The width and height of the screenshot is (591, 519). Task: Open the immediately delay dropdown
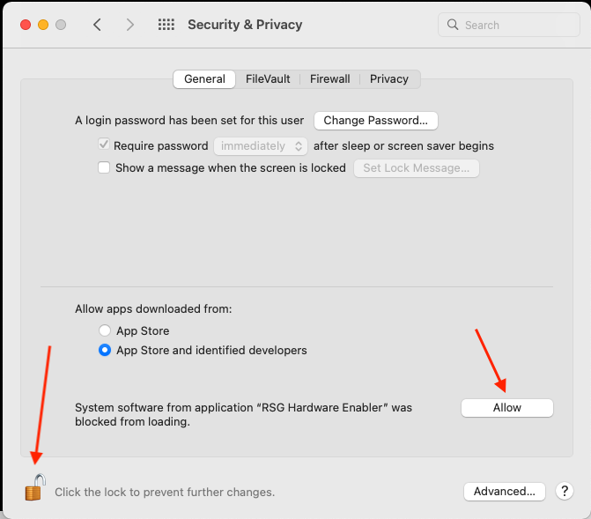point(260,145)
